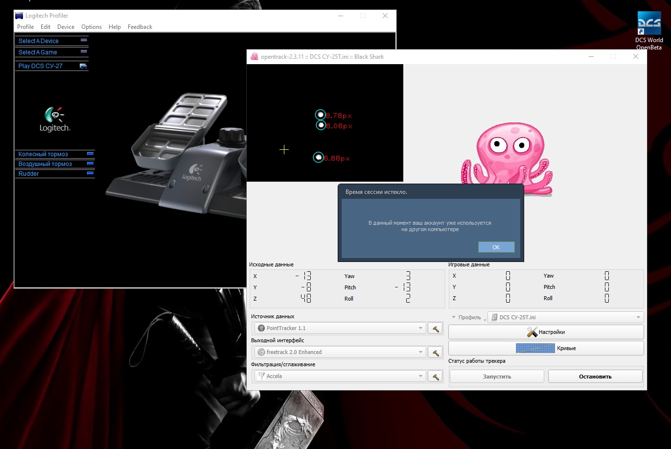Click the opentrack octopus title icon

pyautogui.click(x=254, y=56)
